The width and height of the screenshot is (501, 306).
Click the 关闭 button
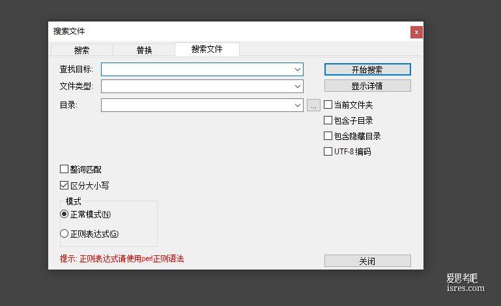tap(367, 261)
